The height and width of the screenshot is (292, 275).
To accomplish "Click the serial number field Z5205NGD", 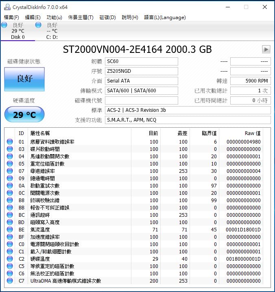I will pos(142,71).
